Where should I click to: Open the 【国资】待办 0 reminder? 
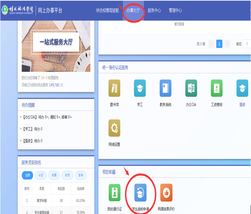(33, 141)
